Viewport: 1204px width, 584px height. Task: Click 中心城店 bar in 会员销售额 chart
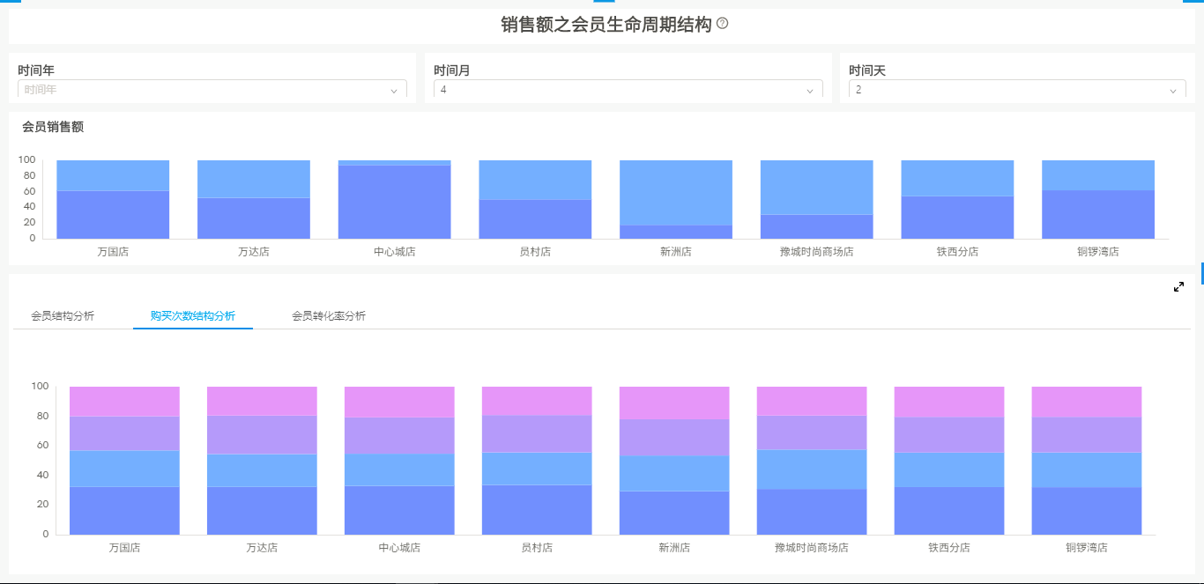pos(394,201)
